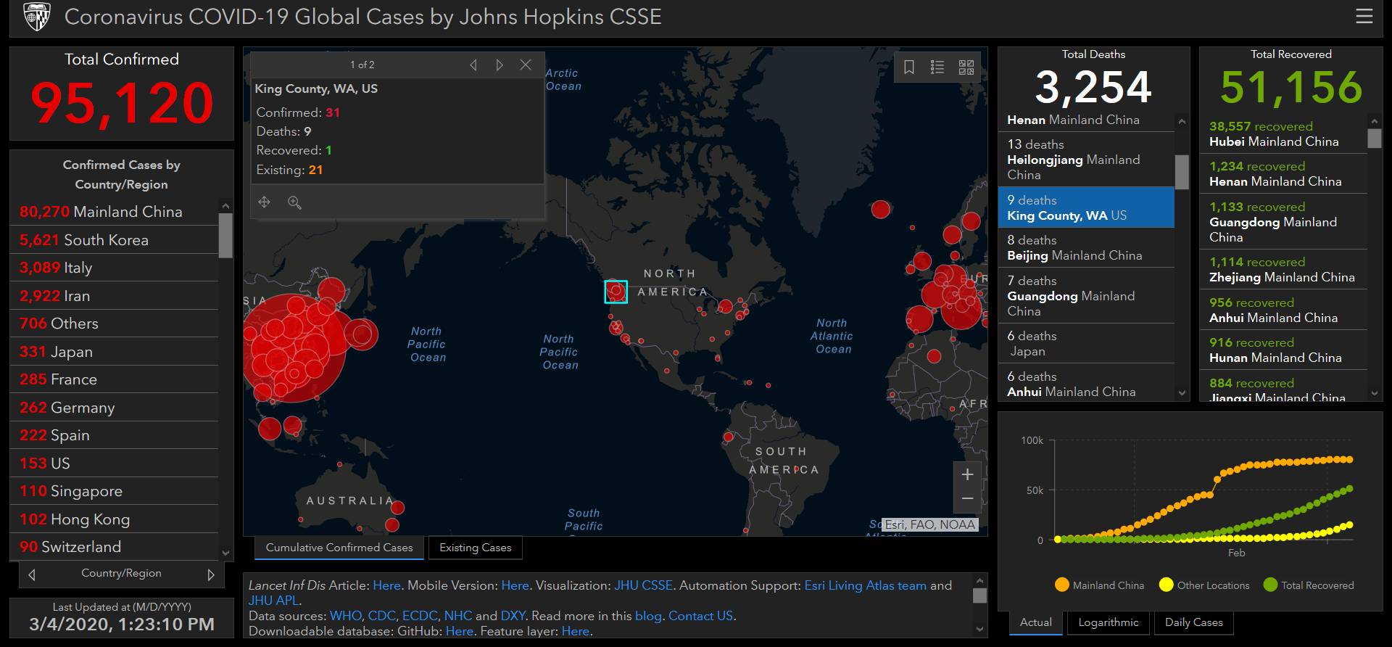Viewport: 1392px width, 647px height.
Task: Go to next popup feature arrow
Action: 500,65
